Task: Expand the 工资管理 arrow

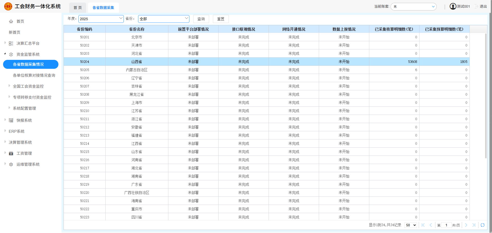Action: click(x=5, y=153)
